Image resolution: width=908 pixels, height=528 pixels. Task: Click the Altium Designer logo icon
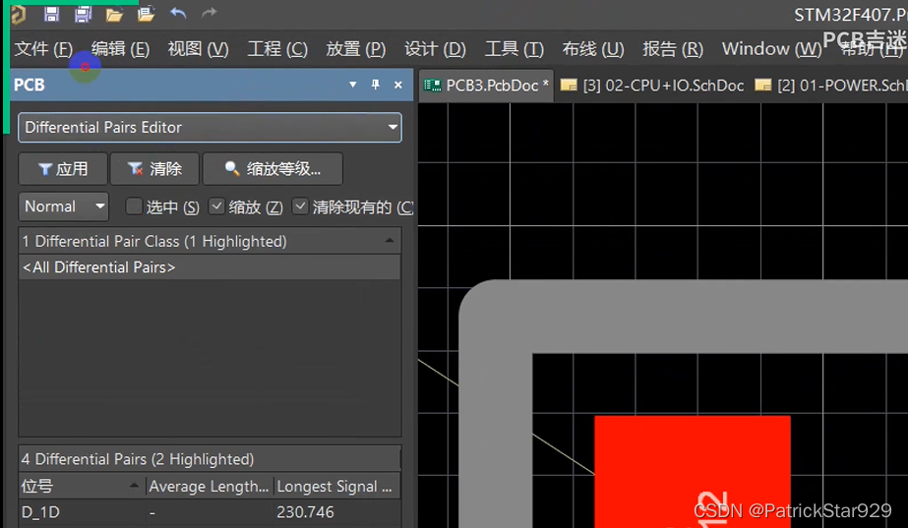[18, 14]
